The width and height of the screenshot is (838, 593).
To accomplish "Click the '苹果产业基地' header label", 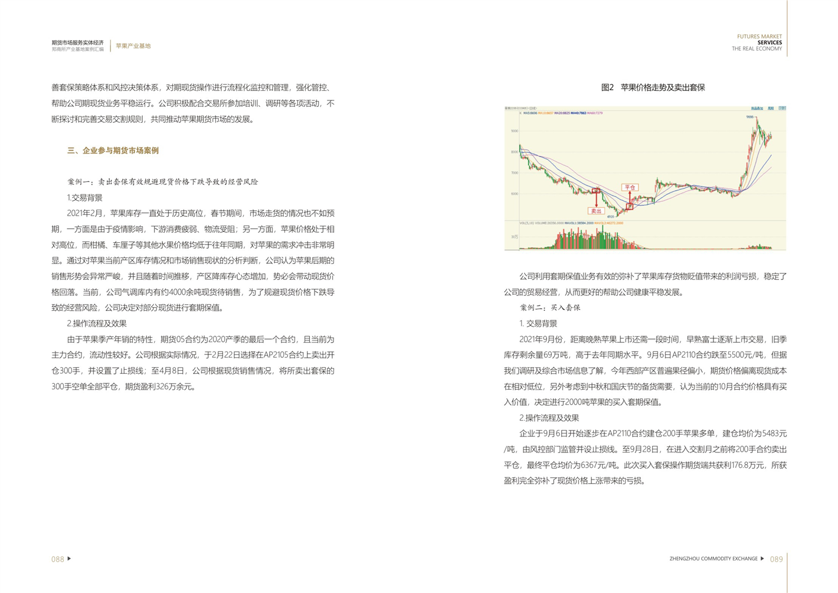I will coord(133,46).
